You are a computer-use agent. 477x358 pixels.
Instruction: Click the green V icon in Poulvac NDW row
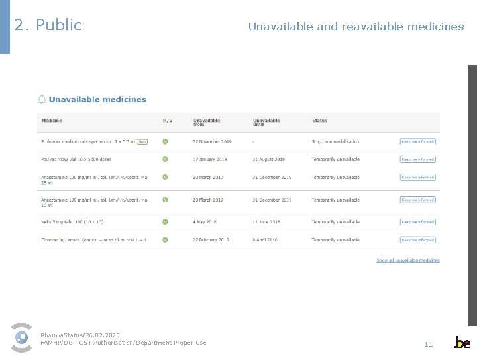(165, 159)
